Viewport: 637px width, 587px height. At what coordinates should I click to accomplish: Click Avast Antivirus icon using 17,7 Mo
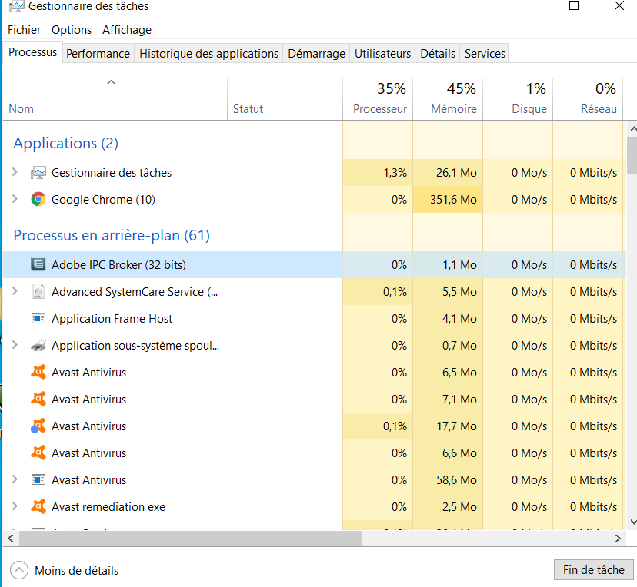pos(38,426)
